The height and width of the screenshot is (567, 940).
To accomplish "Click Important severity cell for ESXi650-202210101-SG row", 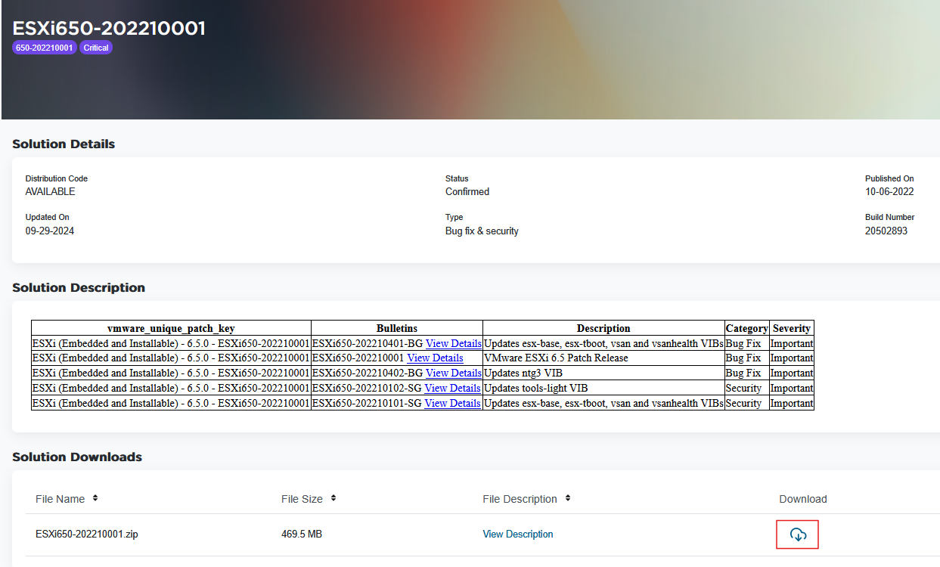I will click(792, 404).
